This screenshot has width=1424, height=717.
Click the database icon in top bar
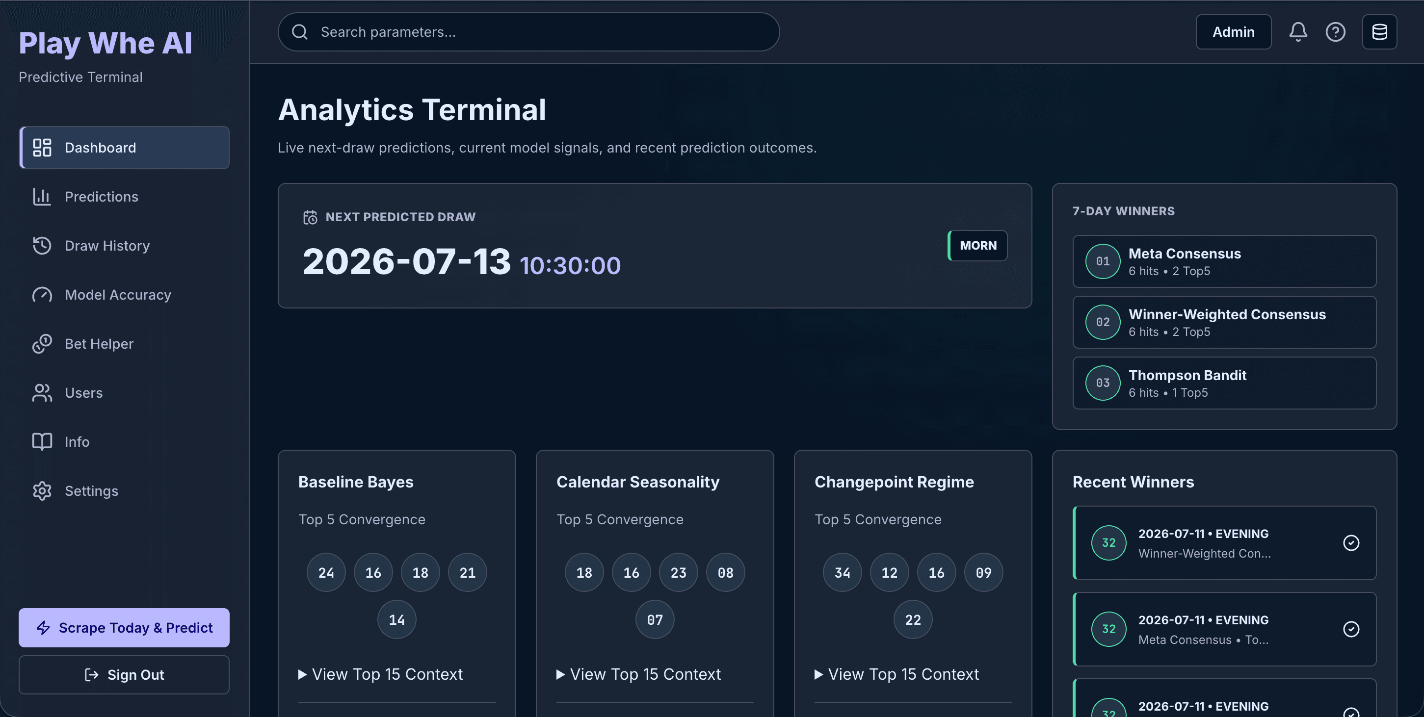click(1379, 32)
